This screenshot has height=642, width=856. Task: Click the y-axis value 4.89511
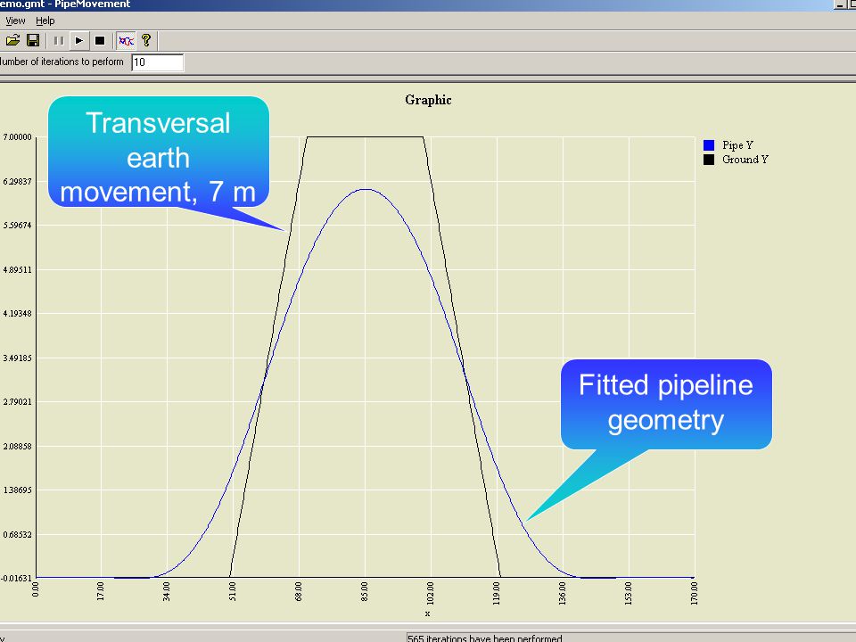click(x=18, y=269)
